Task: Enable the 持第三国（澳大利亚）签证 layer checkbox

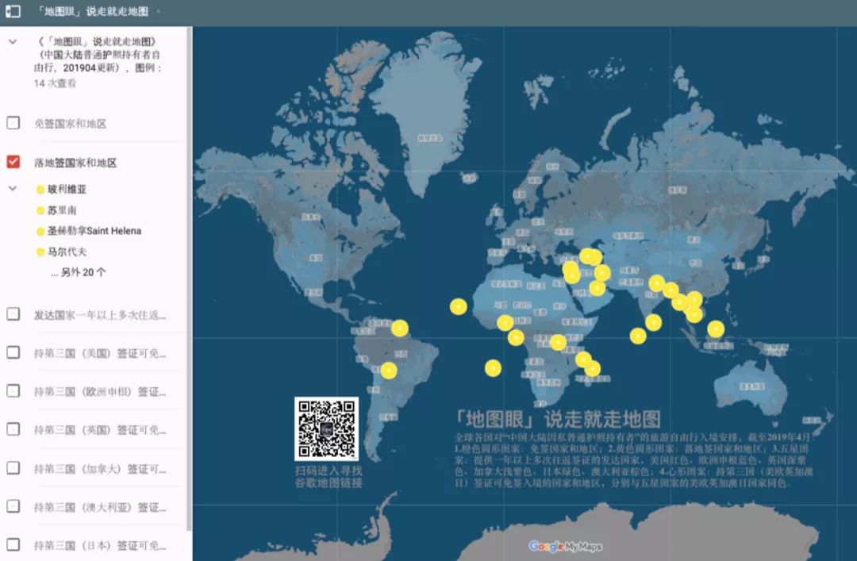Action: coord(13,506)
